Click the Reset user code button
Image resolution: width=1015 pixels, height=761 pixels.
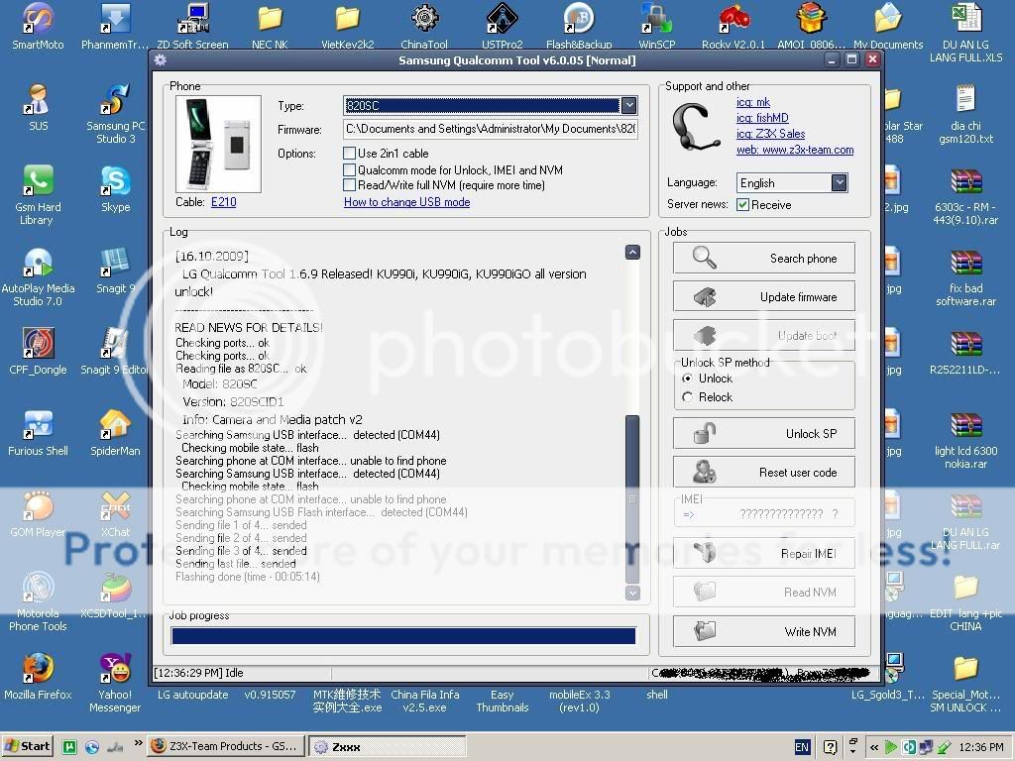click(764, 473)
